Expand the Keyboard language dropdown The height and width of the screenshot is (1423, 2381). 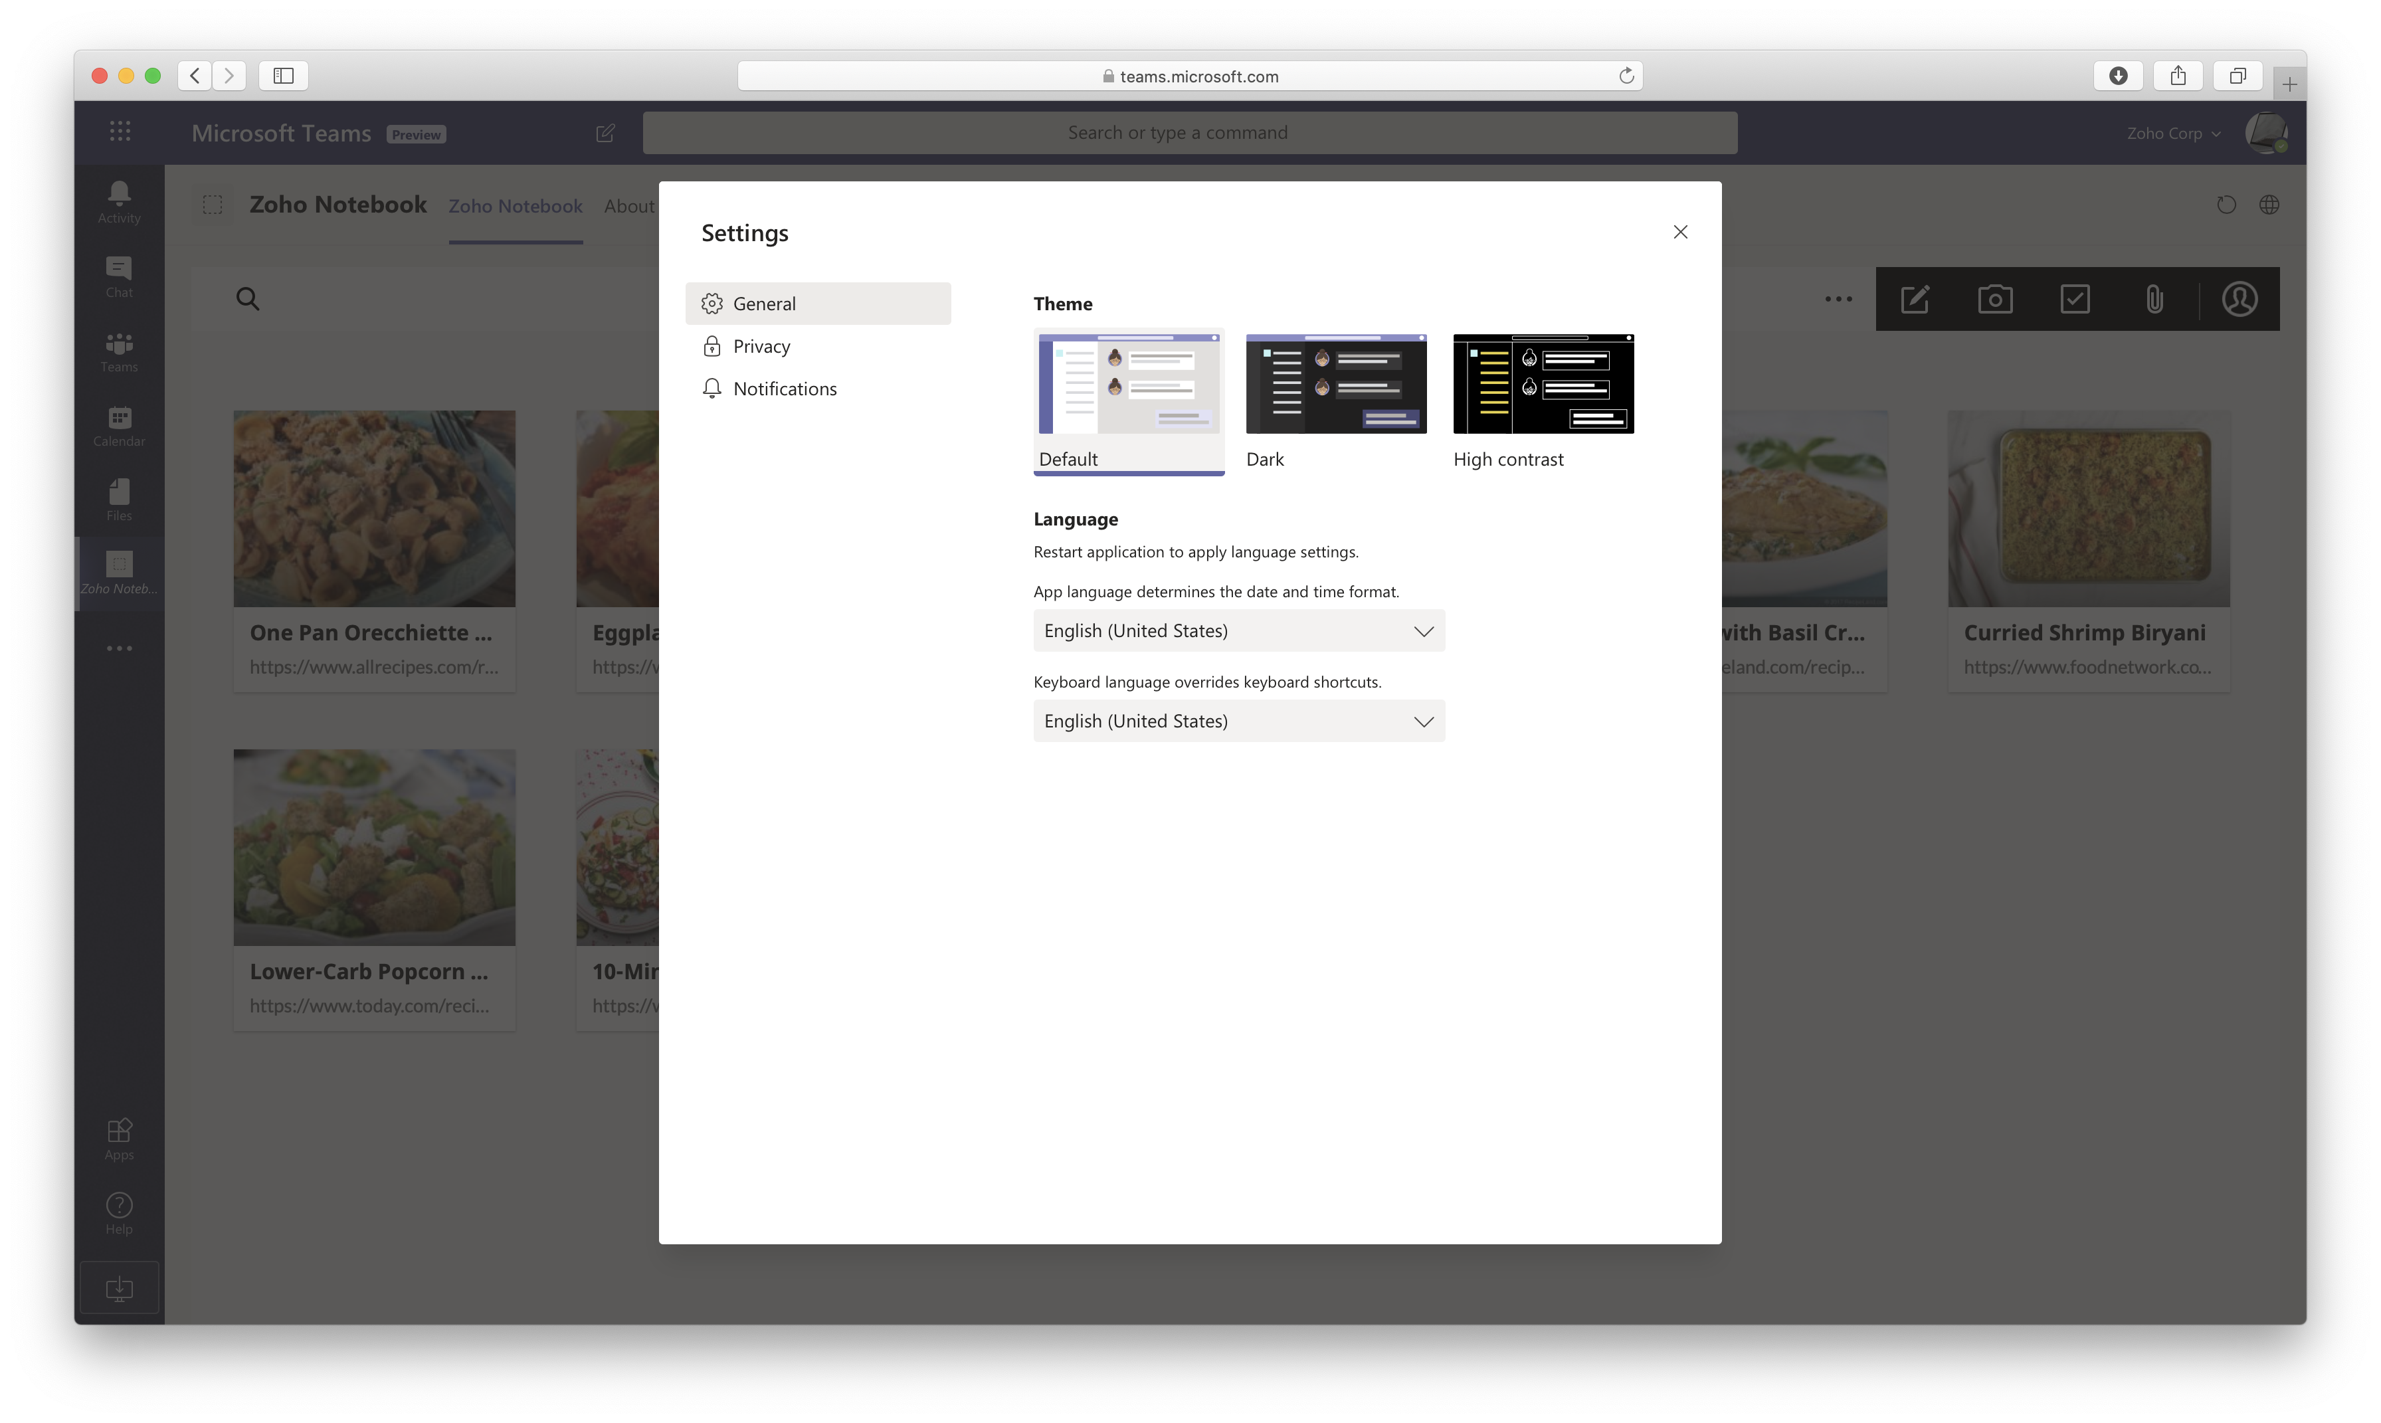coord(1238,721)
